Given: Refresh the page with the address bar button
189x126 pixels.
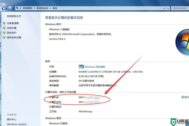Looking at the screenshot, I should (x=168, y=8).
